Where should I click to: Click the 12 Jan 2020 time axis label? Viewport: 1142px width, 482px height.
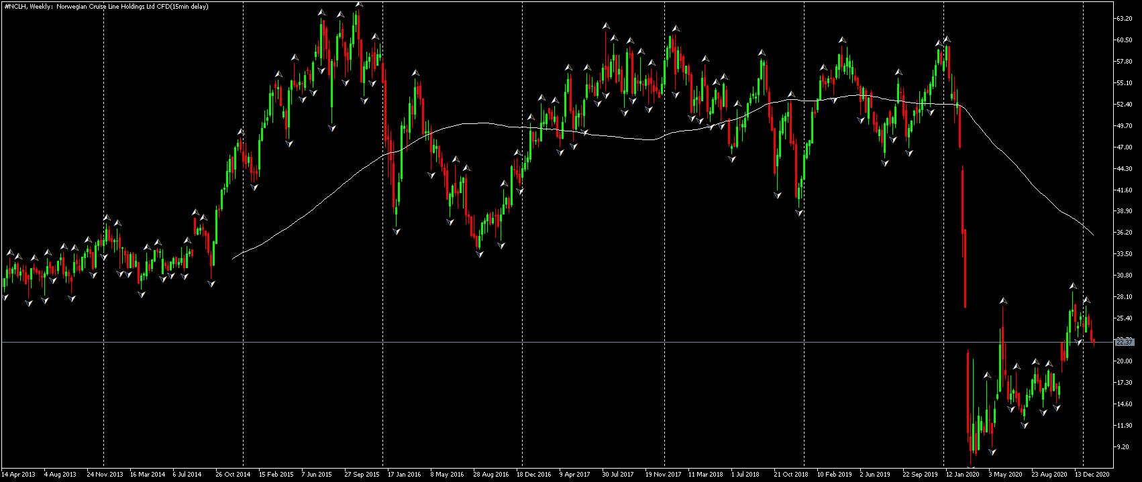pyautogui.click(x=962, y=475)
